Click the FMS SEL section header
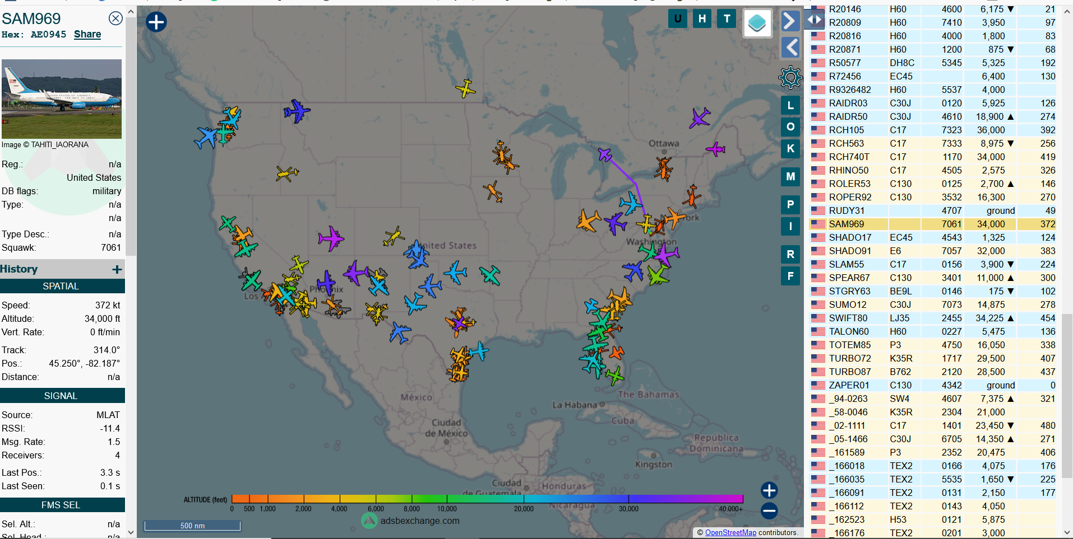Viewport: 1073px width, 539px height. [62, 505]
